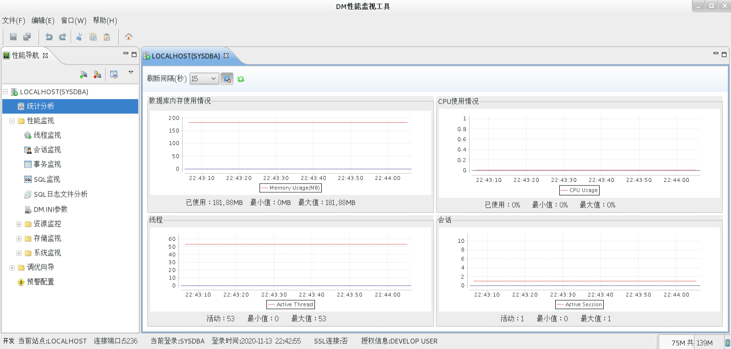Image resolution: width=731 pixels, height=349 pixels.
Task: Undo the last action from the toolbar
Action: 49,37
